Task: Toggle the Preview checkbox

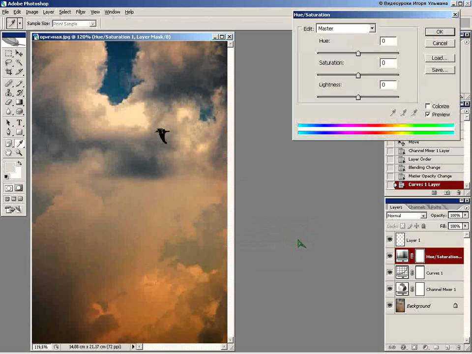Action: click(x=428, y=115)
